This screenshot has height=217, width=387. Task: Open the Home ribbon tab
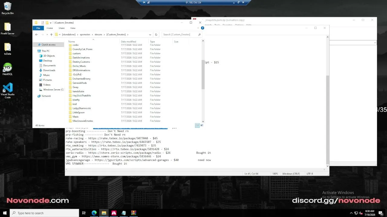[x=50, y=28]
